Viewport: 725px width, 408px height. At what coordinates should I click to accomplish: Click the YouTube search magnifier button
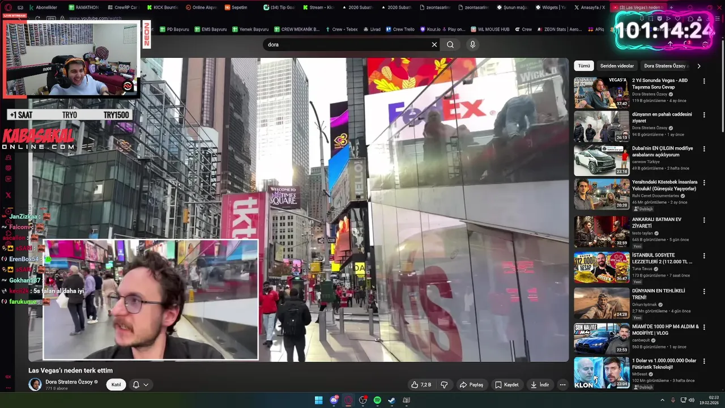pyautogui.click(x=450, y=45)
